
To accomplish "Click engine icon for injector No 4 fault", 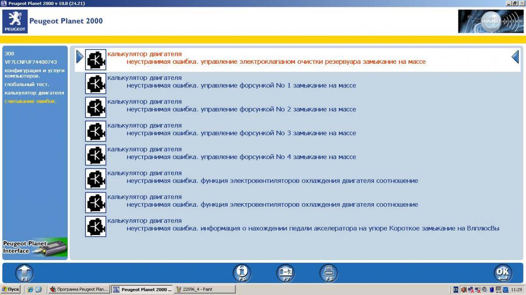I will point(96,155).
